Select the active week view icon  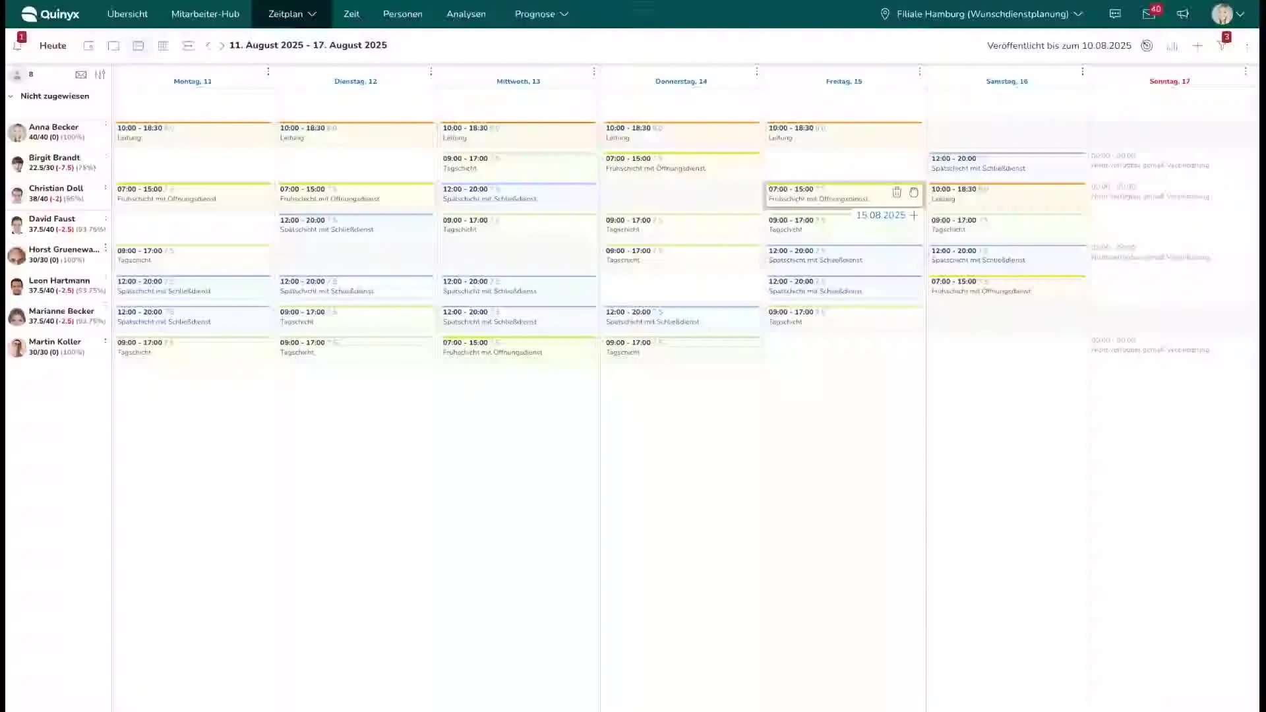(x=138, y=45)
